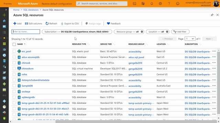Viewport: 220px width, 123px height.
Task: Open the adux-sql-jared resource group link
Action: pyautogui.click(x=136, y=57)
